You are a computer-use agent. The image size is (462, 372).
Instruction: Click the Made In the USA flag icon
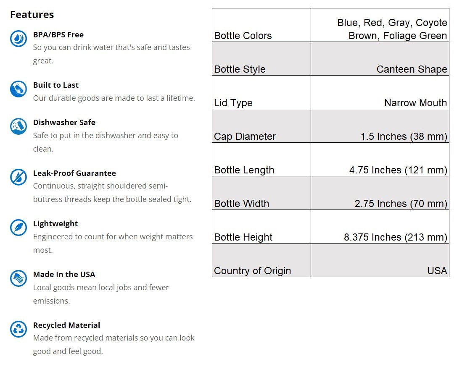click(18, 278)
